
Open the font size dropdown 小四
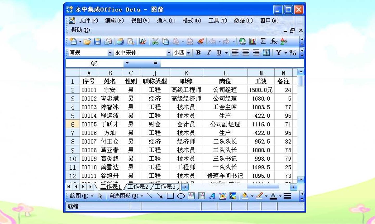pyautogui.click(x=189, y=53)
